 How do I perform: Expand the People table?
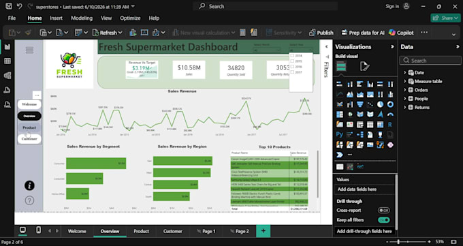(x=405, y=99)
